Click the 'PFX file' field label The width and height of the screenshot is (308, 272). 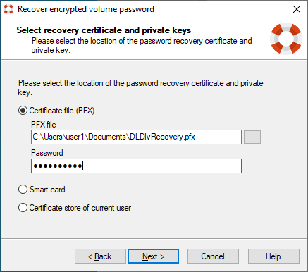[x=44, y=125]
